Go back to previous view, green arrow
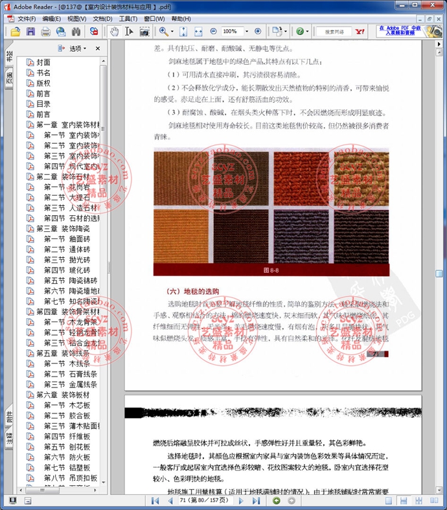Viewport: 447px width, 510px height. tap(277, 500)
